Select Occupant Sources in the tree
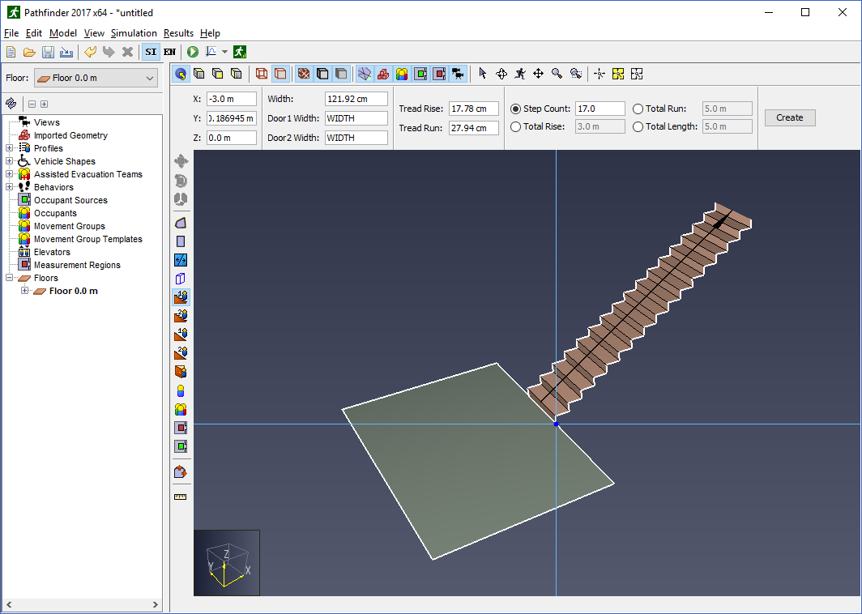Screen dimensions: 862x614 [70, 200]
